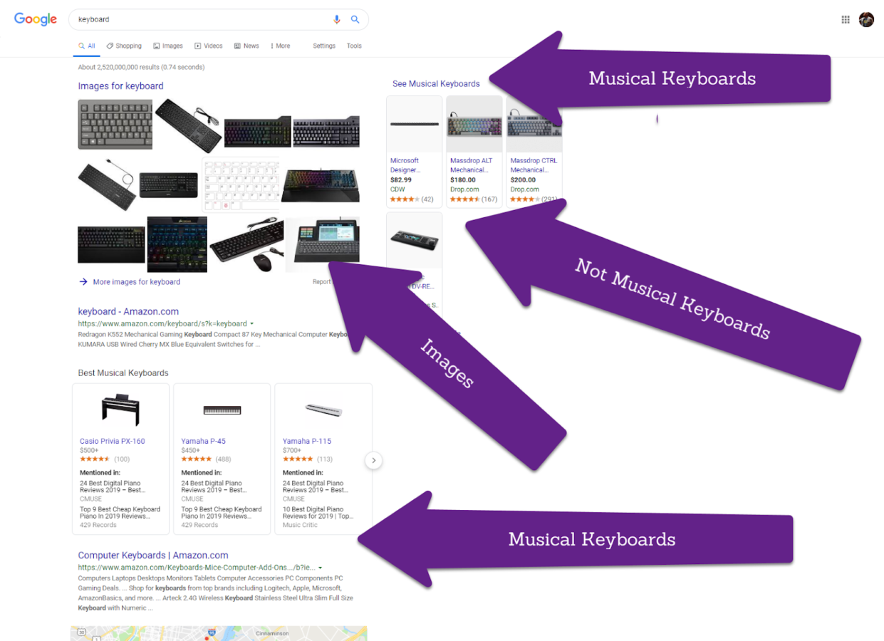Open the keyboard - Amazon.com result

click(128, 311)
